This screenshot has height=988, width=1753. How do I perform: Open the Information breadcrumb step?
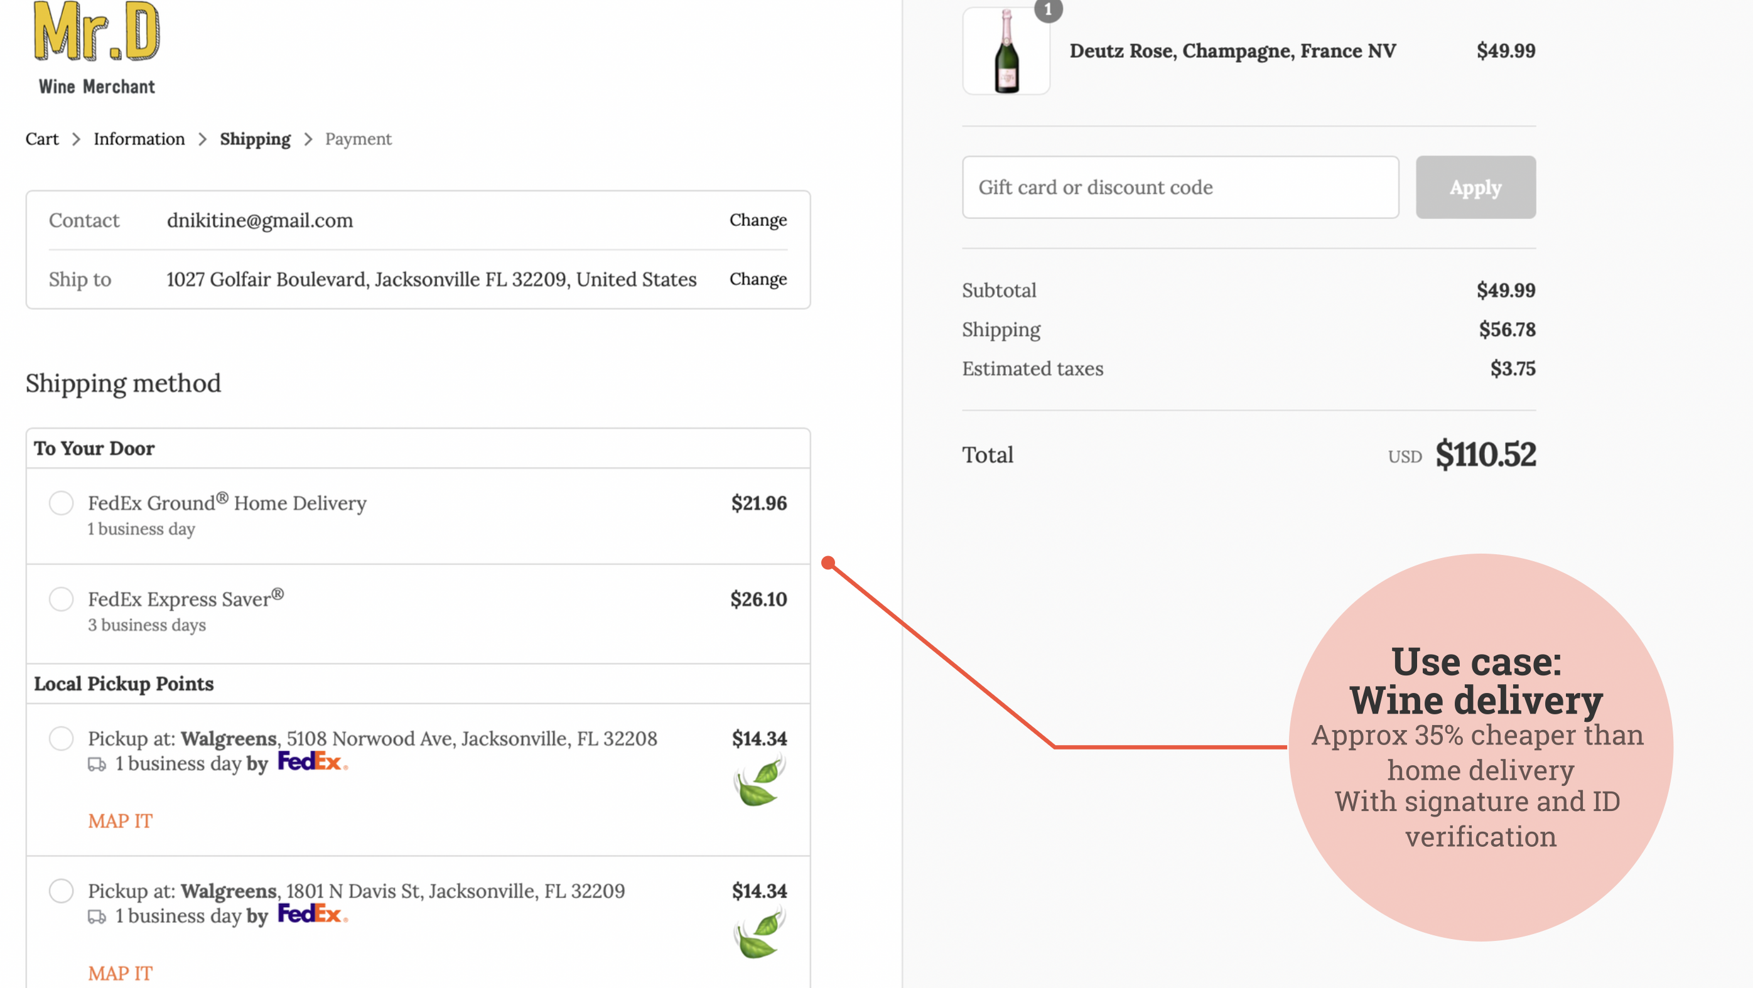click(139, 139)
